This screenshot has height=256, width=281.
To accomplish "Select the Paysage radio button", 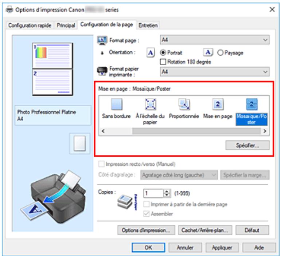I will 220,53.
